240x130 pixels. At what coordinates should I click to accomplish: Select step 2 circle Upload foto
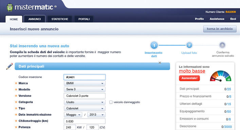point(189,45)
